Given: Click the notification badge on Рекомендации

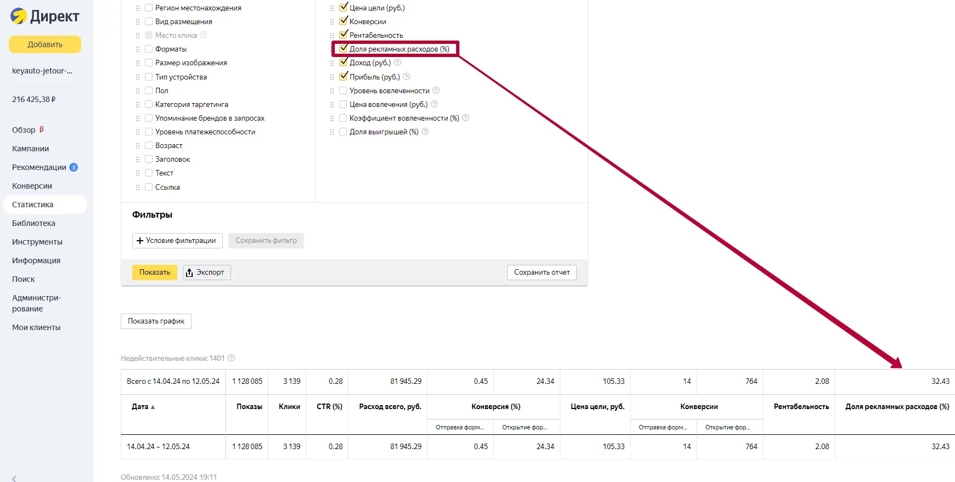Looking at the screenshot, I should 74,167.
